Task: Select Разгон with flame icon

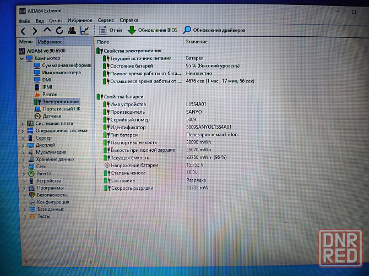Action: (46, 95)
